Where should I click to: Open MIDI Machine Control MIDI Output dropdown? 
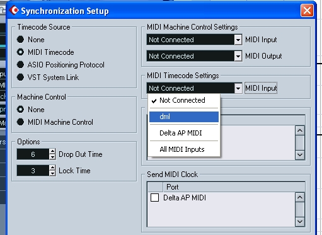click(x=238, y=56)
